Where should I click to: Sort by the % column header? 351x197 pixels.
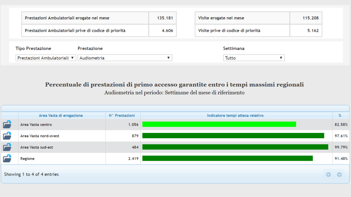340,116
